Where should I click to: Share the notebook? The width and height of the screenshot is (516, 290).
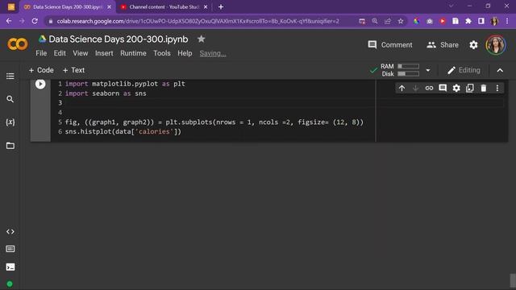(442, 45)
